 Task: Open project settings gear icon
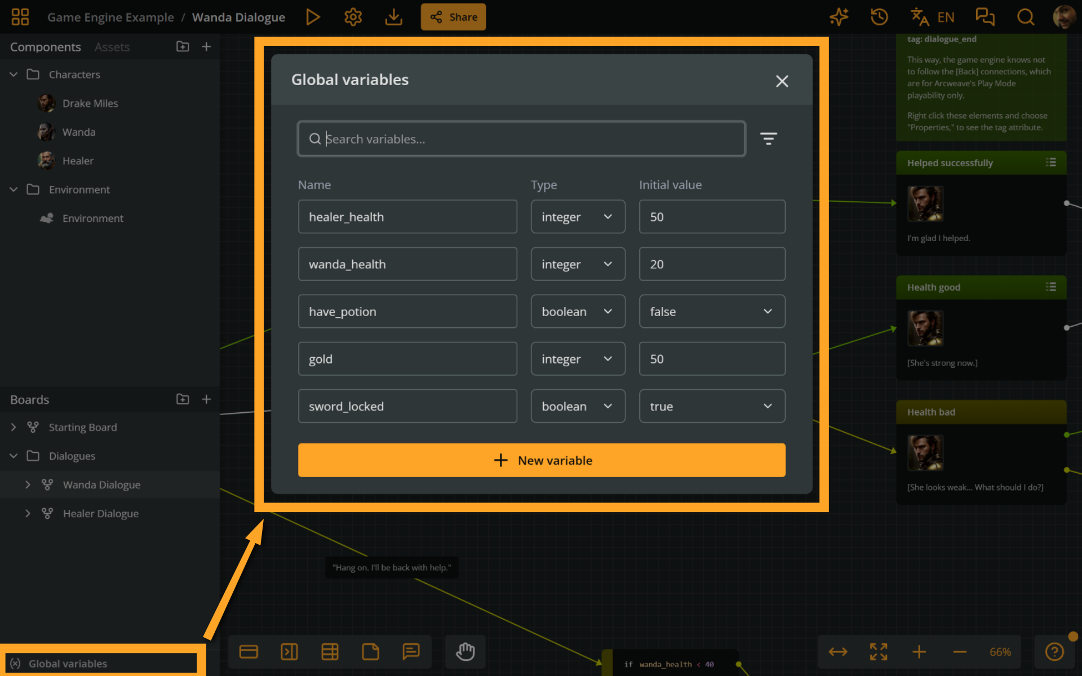(353, 17)
